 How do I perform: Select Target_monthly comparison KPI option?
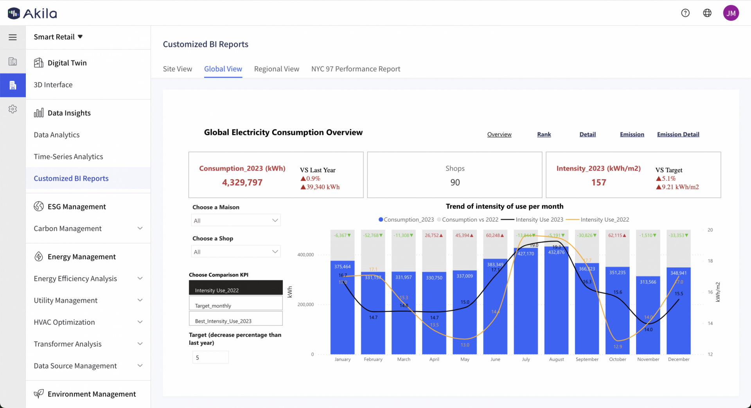coord(235,303)
